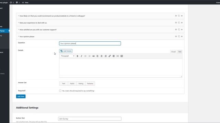The image size is (220, 123).
Task: Add question after 'How likely is it' row
Action: tap(176, 16)
